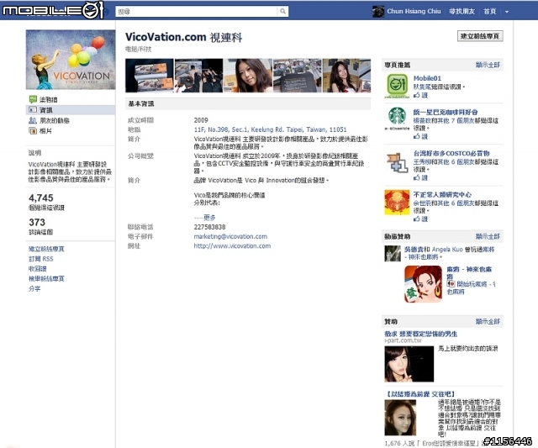The image size is (538, 448).
Task: Click the red-yellow research center page icon
Action: (397, 203)
